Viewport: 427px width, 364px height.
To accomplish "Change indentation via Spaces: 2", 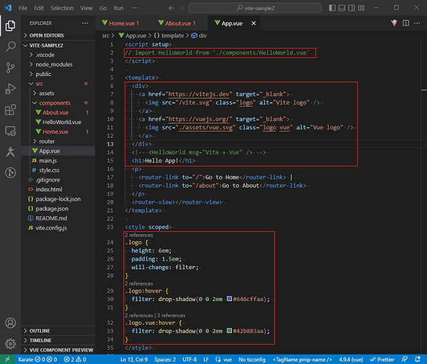I will (x=165, y=360).
